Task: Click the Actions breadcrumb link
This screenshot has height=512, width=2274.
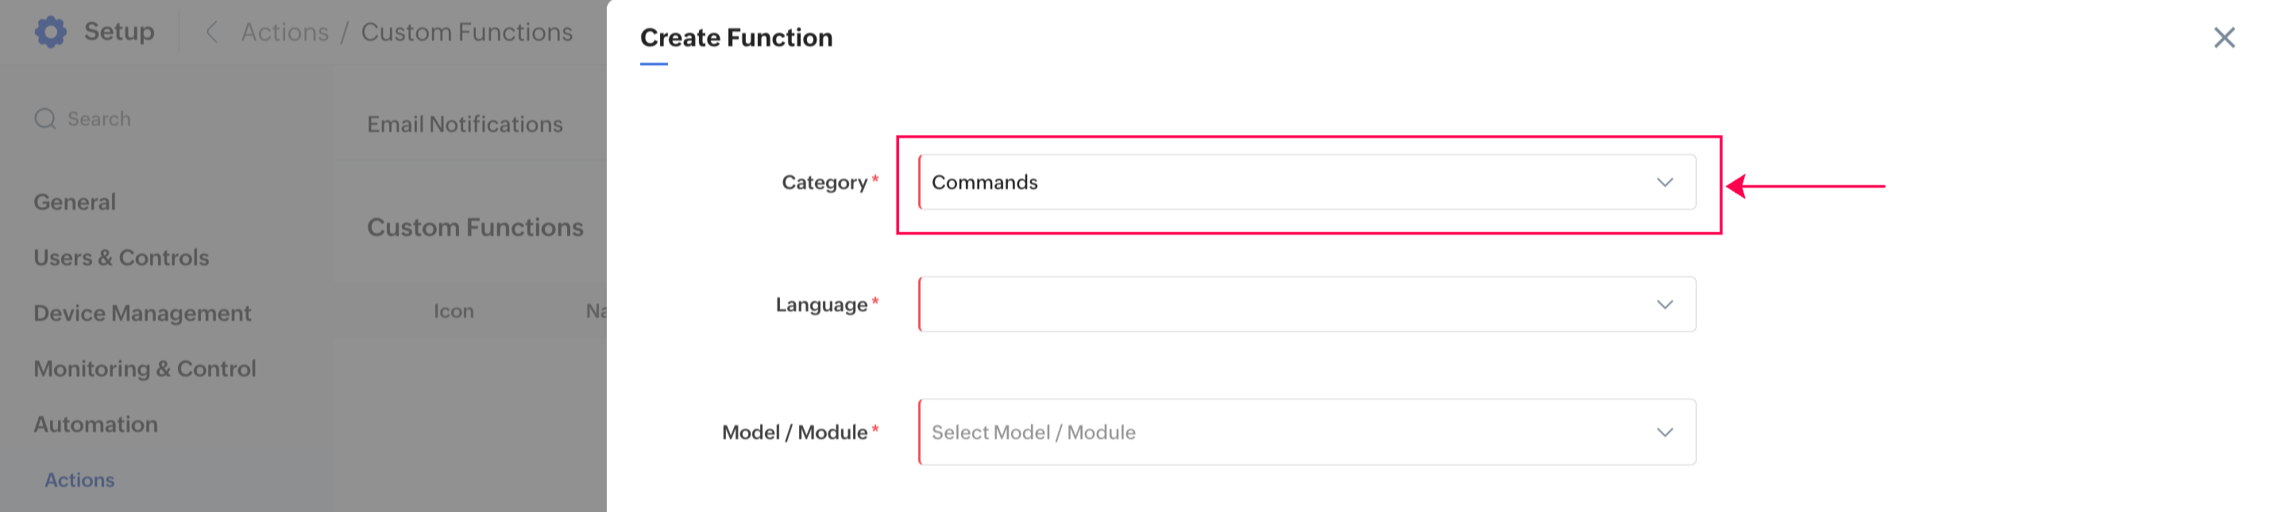Action: coord(284,33)
